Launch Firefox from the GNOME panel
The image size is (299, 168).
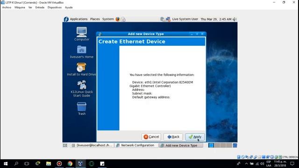tap(118, 19)
